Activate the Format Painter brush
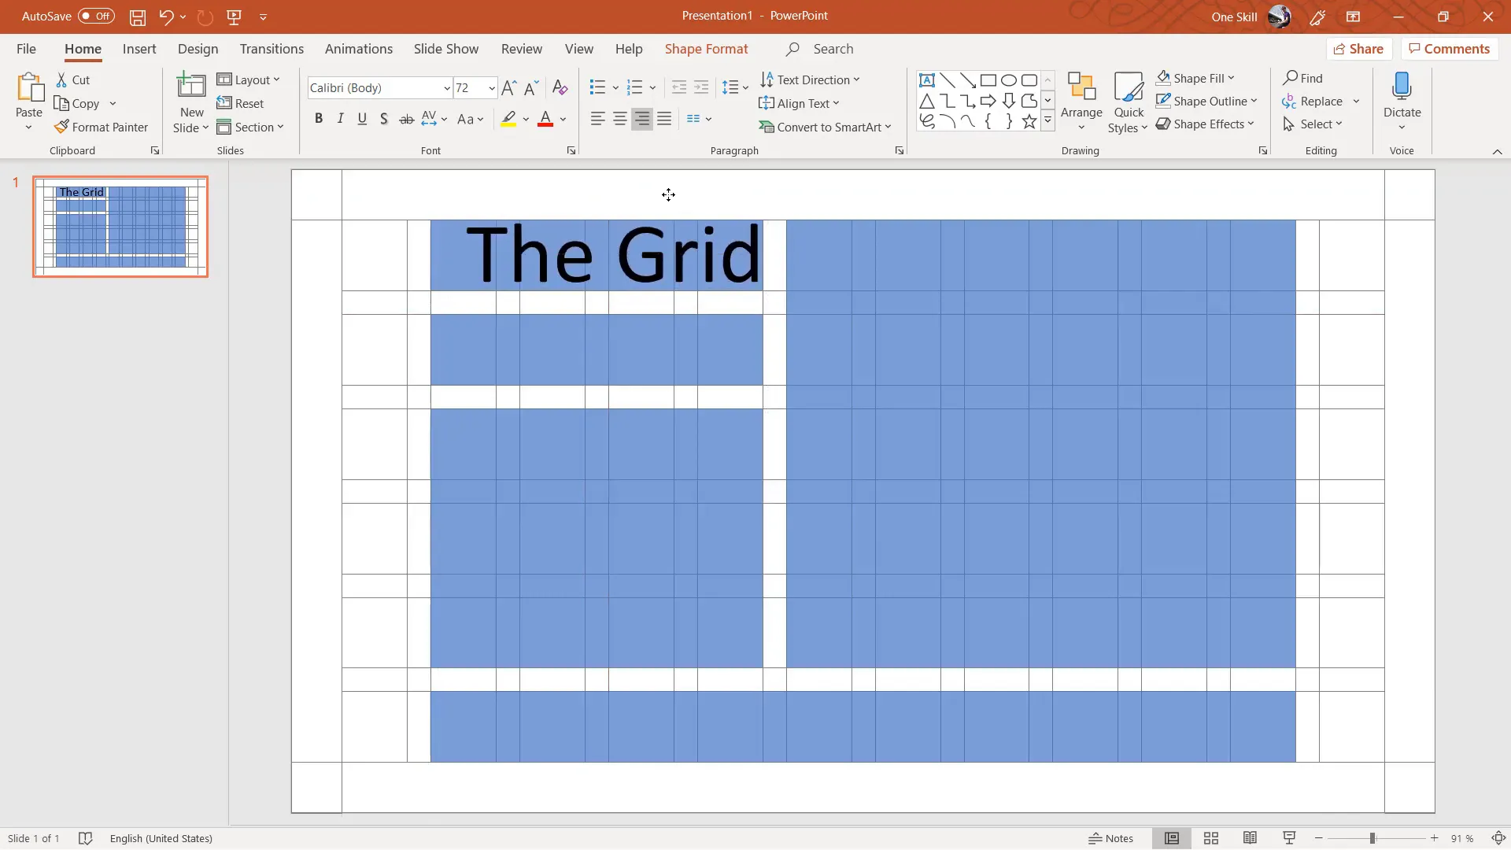Image resolution: width=1511 pixels, height=850 pixels. point(102,127)
